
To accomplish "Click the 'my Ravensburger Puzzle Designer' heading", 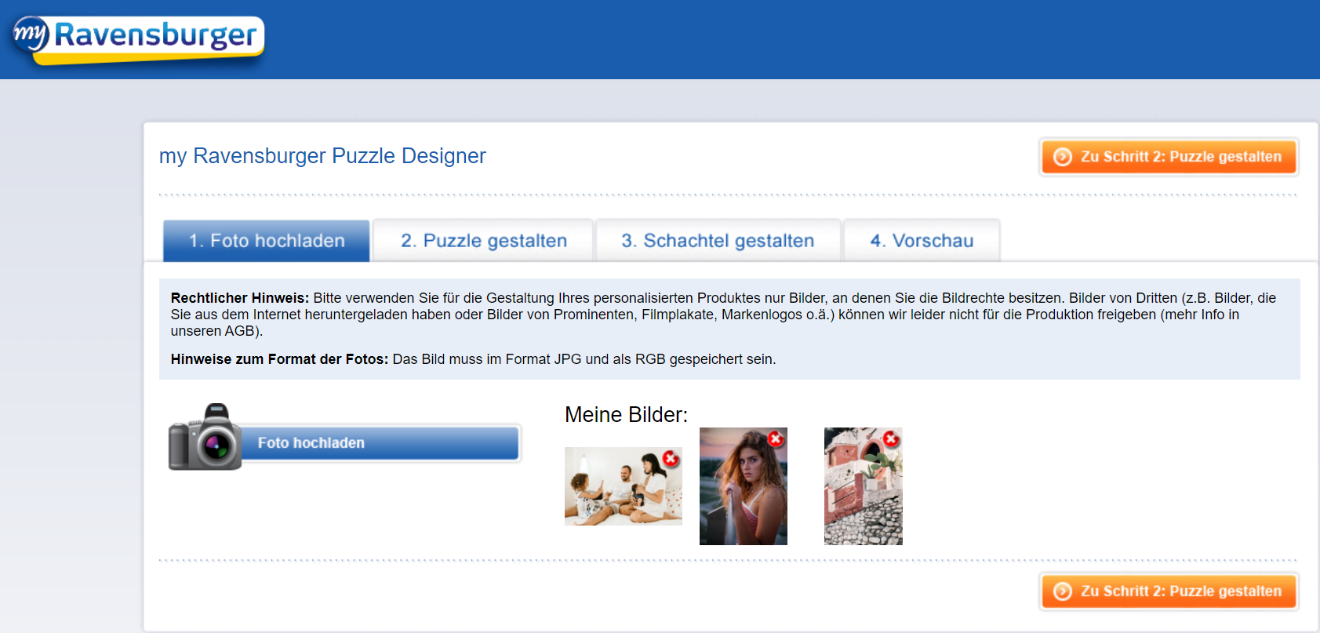I will (322, 156).
